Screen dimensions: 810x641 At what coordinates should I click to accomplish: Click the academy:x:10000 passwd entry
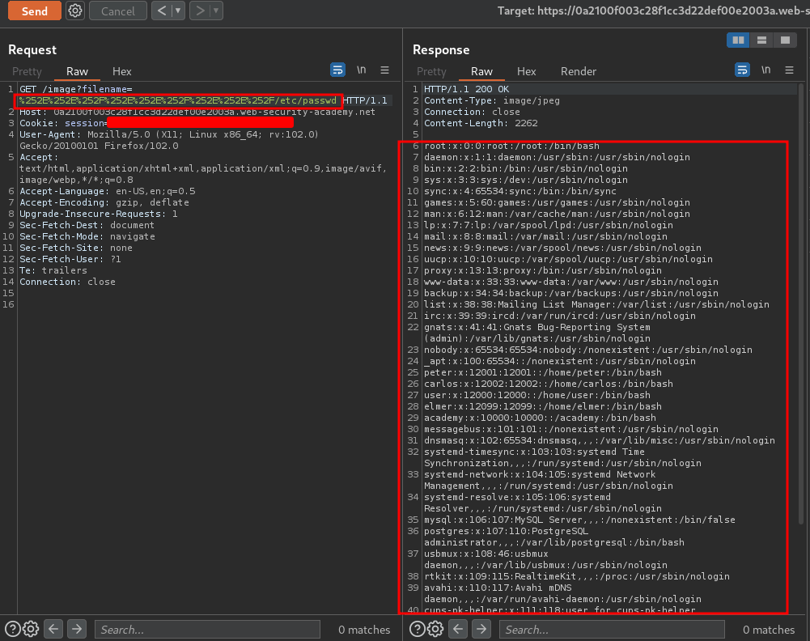540,418
